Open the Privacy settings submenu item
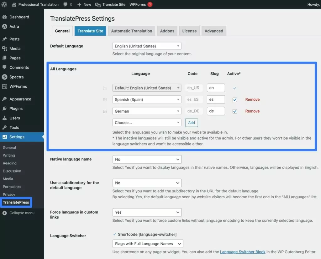This screenshot has width=321, height=259. 9,195
